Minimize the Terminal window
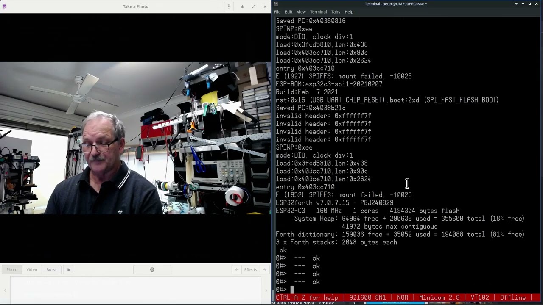543x305 pixels. tap(523, 4)
